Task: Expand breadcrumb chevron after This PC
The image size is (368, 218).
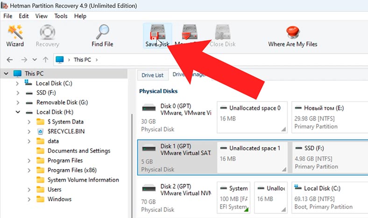Action: coord(97,60)
